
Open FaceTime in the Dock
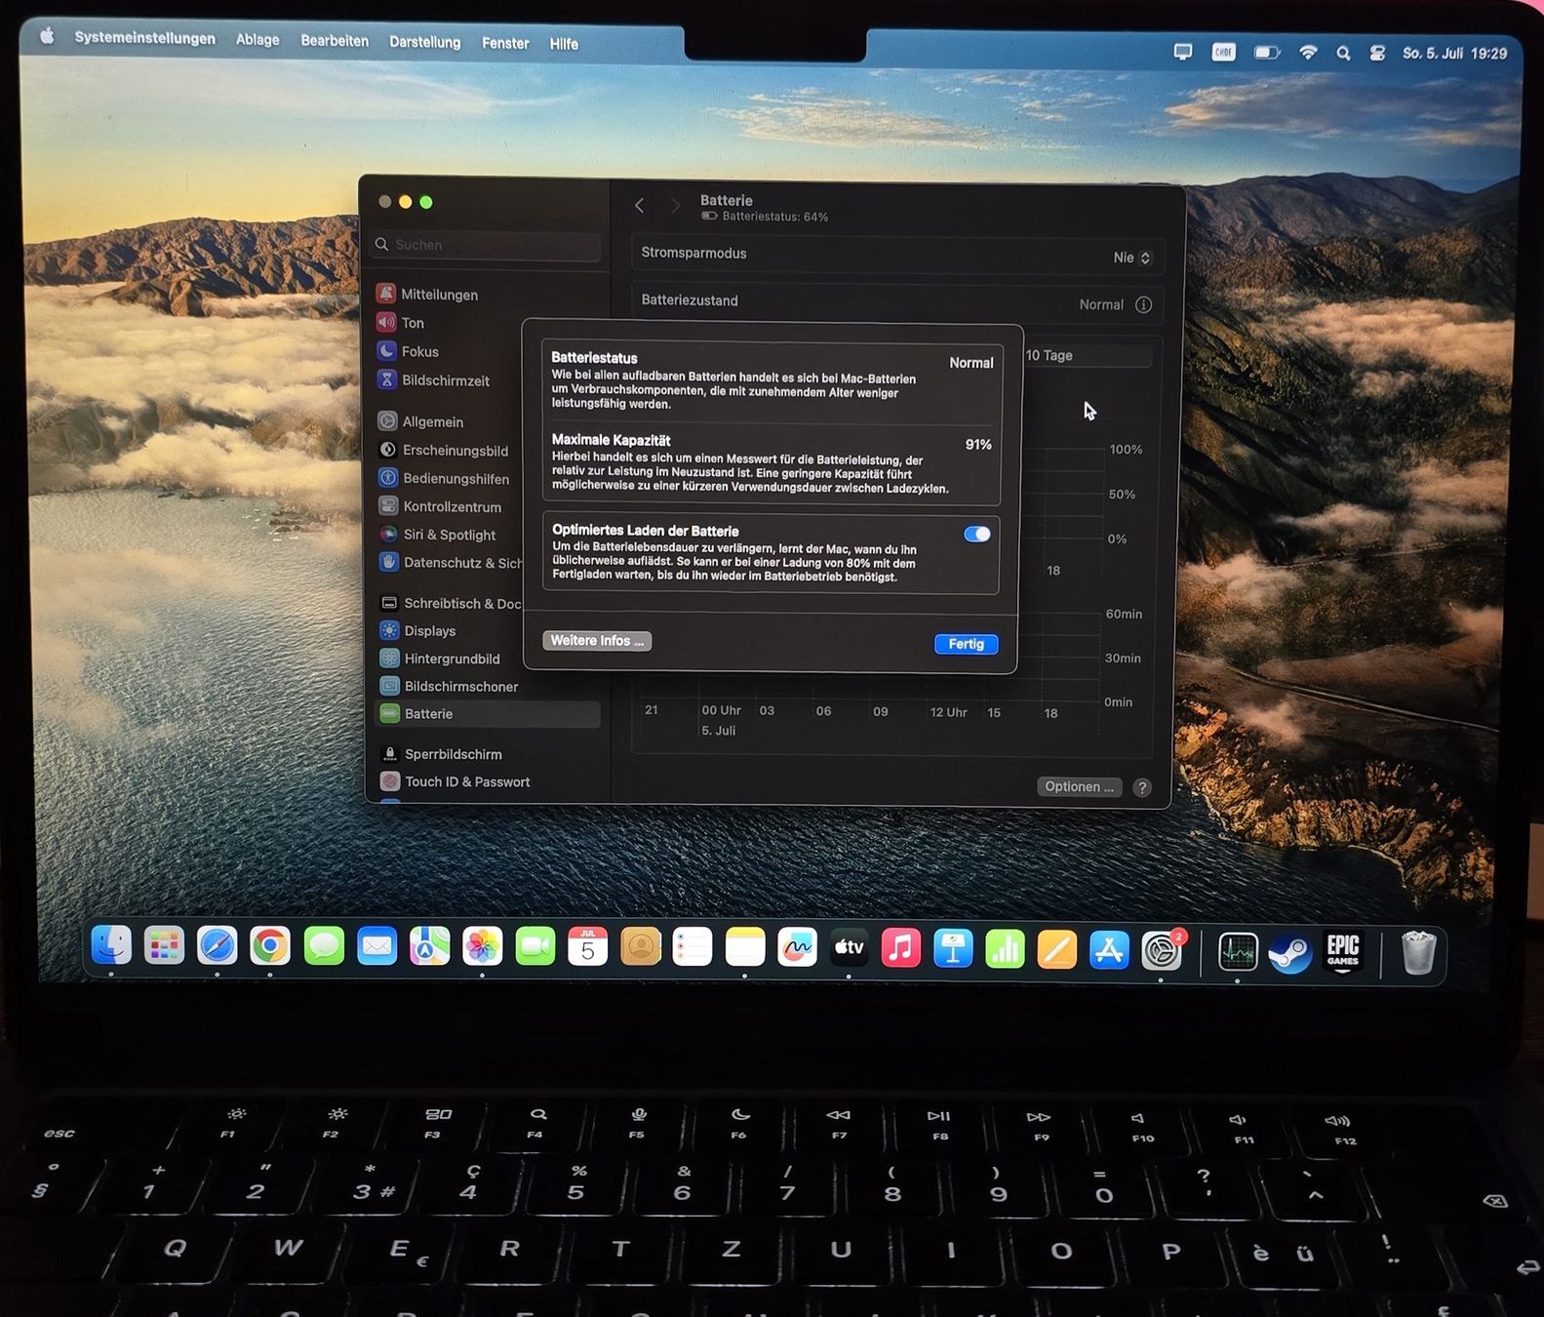[534, 946]
